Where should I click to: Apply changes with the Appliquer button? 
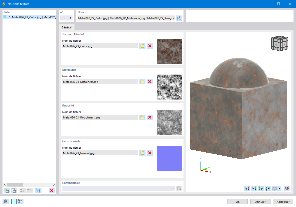[283, 202]
